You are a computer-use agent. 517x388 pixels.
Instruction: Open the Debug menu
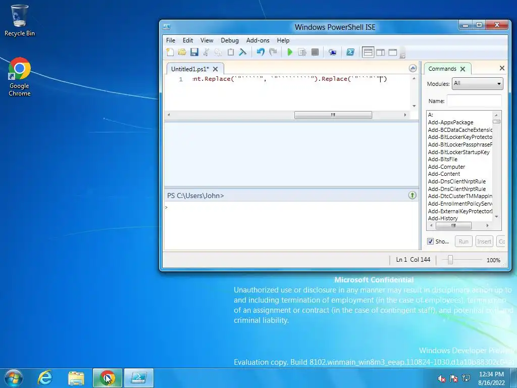pyautogui.click(x=230, y=40)
